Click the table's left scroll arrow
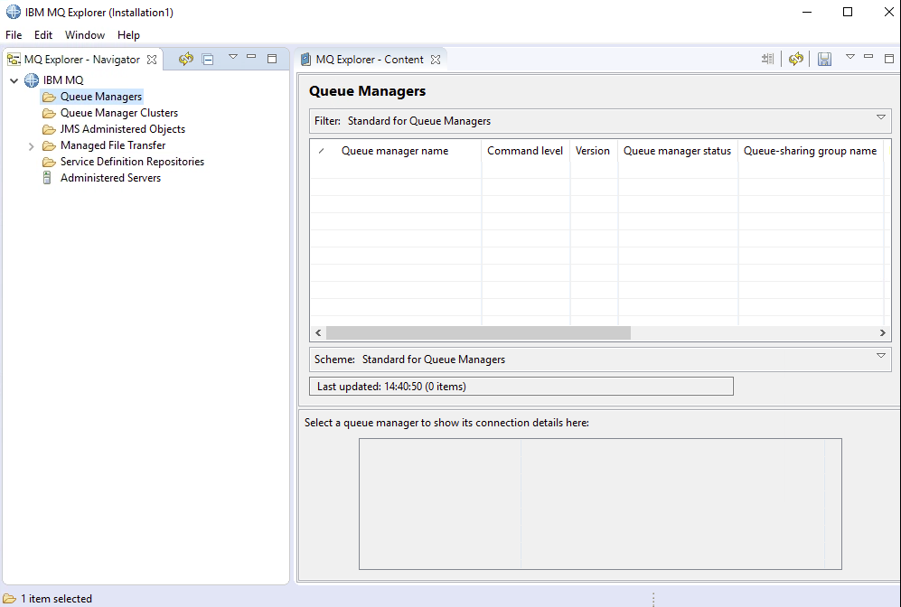901x607 pixels. click(x=318, y=333)
